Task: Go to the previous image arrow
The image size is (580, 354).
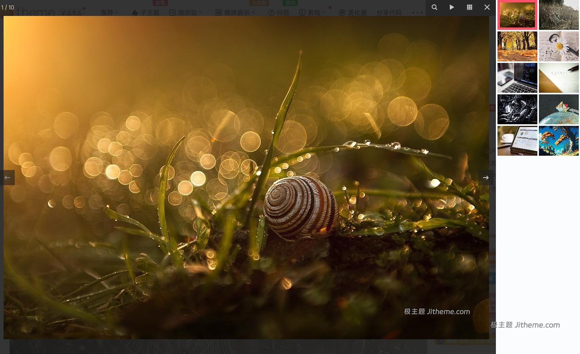Action: [7, 178]
